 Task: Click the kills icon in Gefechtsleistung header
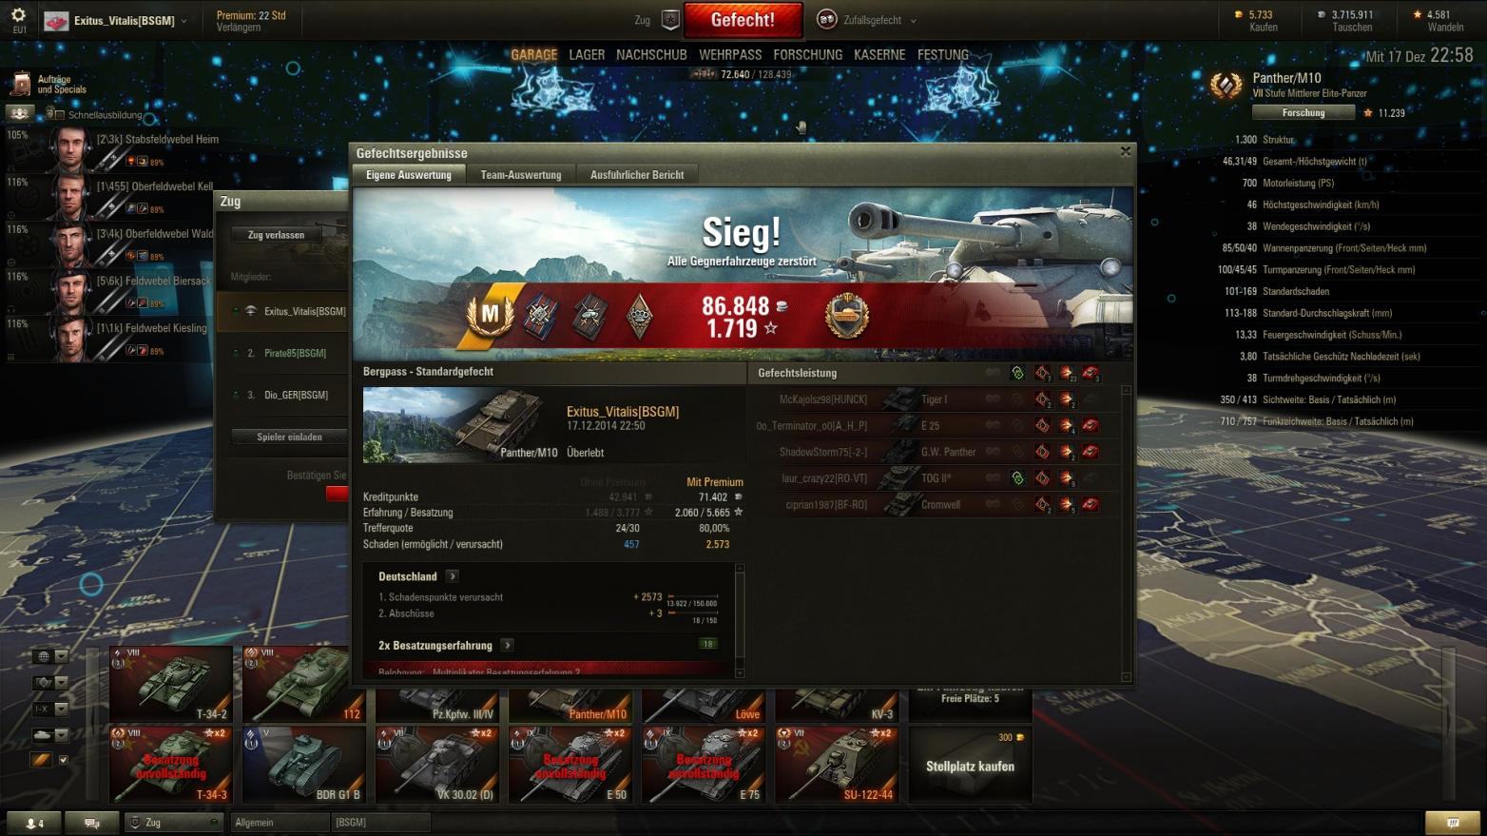1091,373
